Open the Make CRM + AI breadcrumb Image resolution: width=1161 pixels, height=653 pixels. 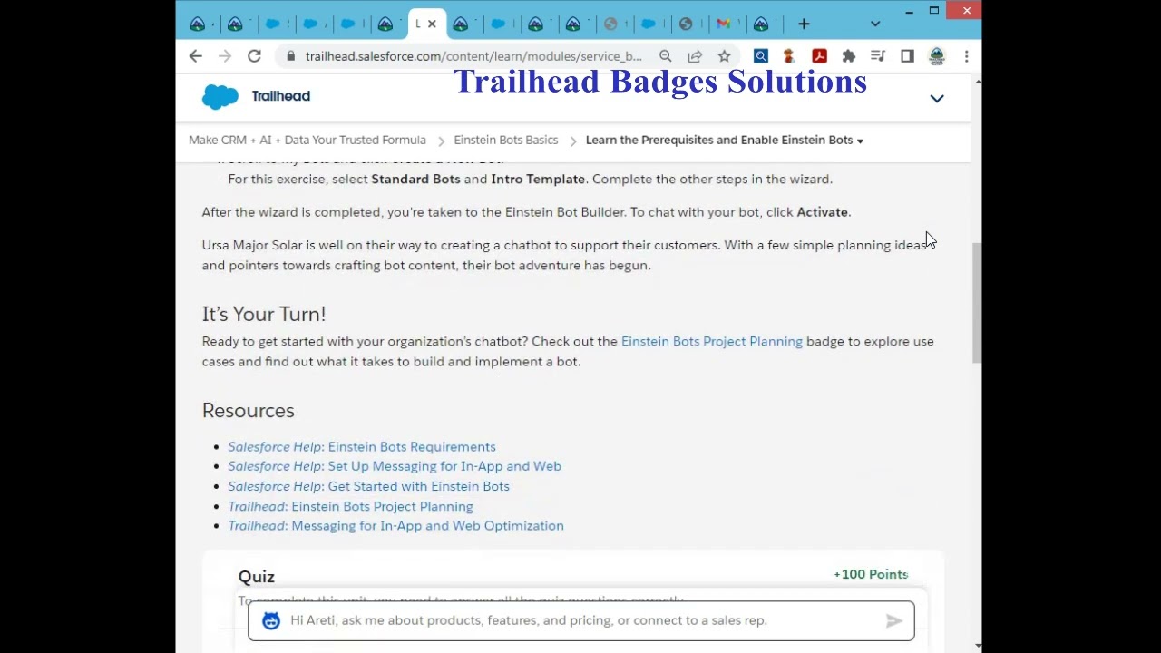point(307,140)
